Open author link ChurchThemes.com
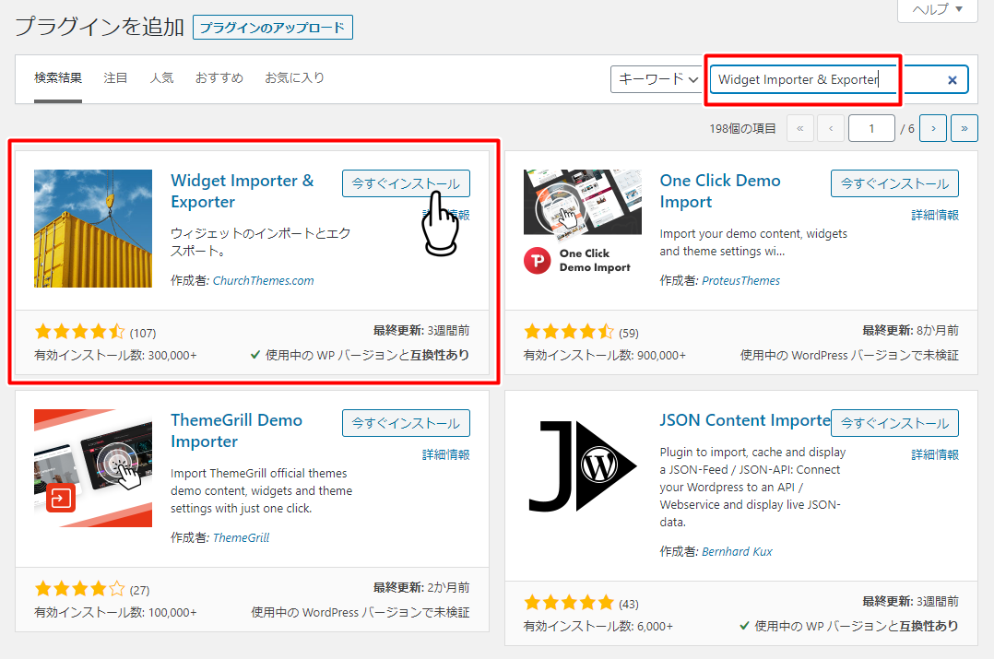Viewport: 994px width, 659px height. [x=263, y=281]
